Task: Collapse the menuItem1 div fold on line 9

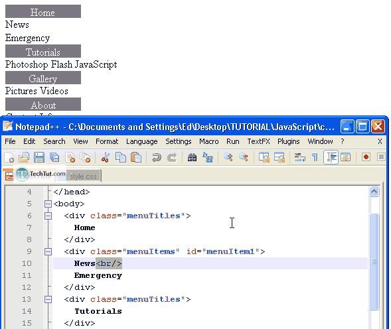Action: pyautogui.click(x=48, y=251)
